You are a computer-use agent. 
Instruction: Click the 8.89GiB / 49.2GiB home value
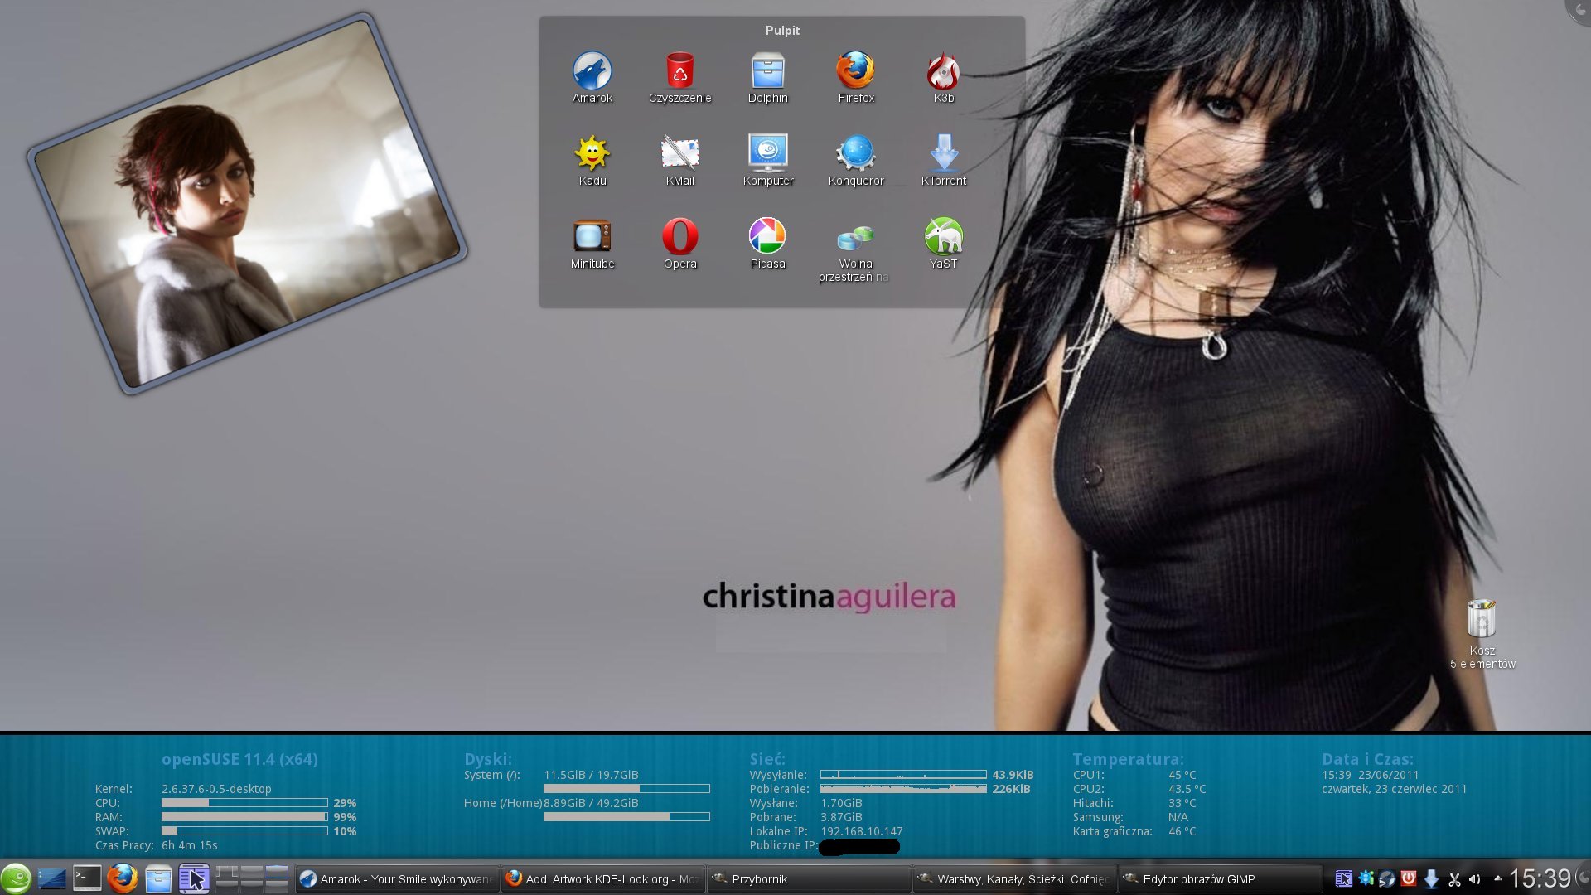tap(591, 803)
